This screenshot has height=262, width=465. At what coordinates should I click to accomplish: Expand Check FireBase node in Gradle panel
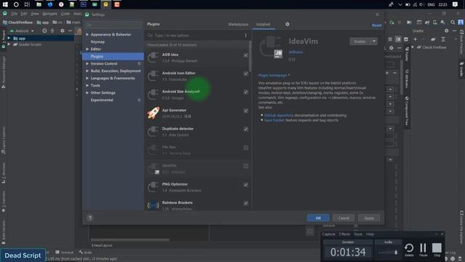(x=413, y=47)
